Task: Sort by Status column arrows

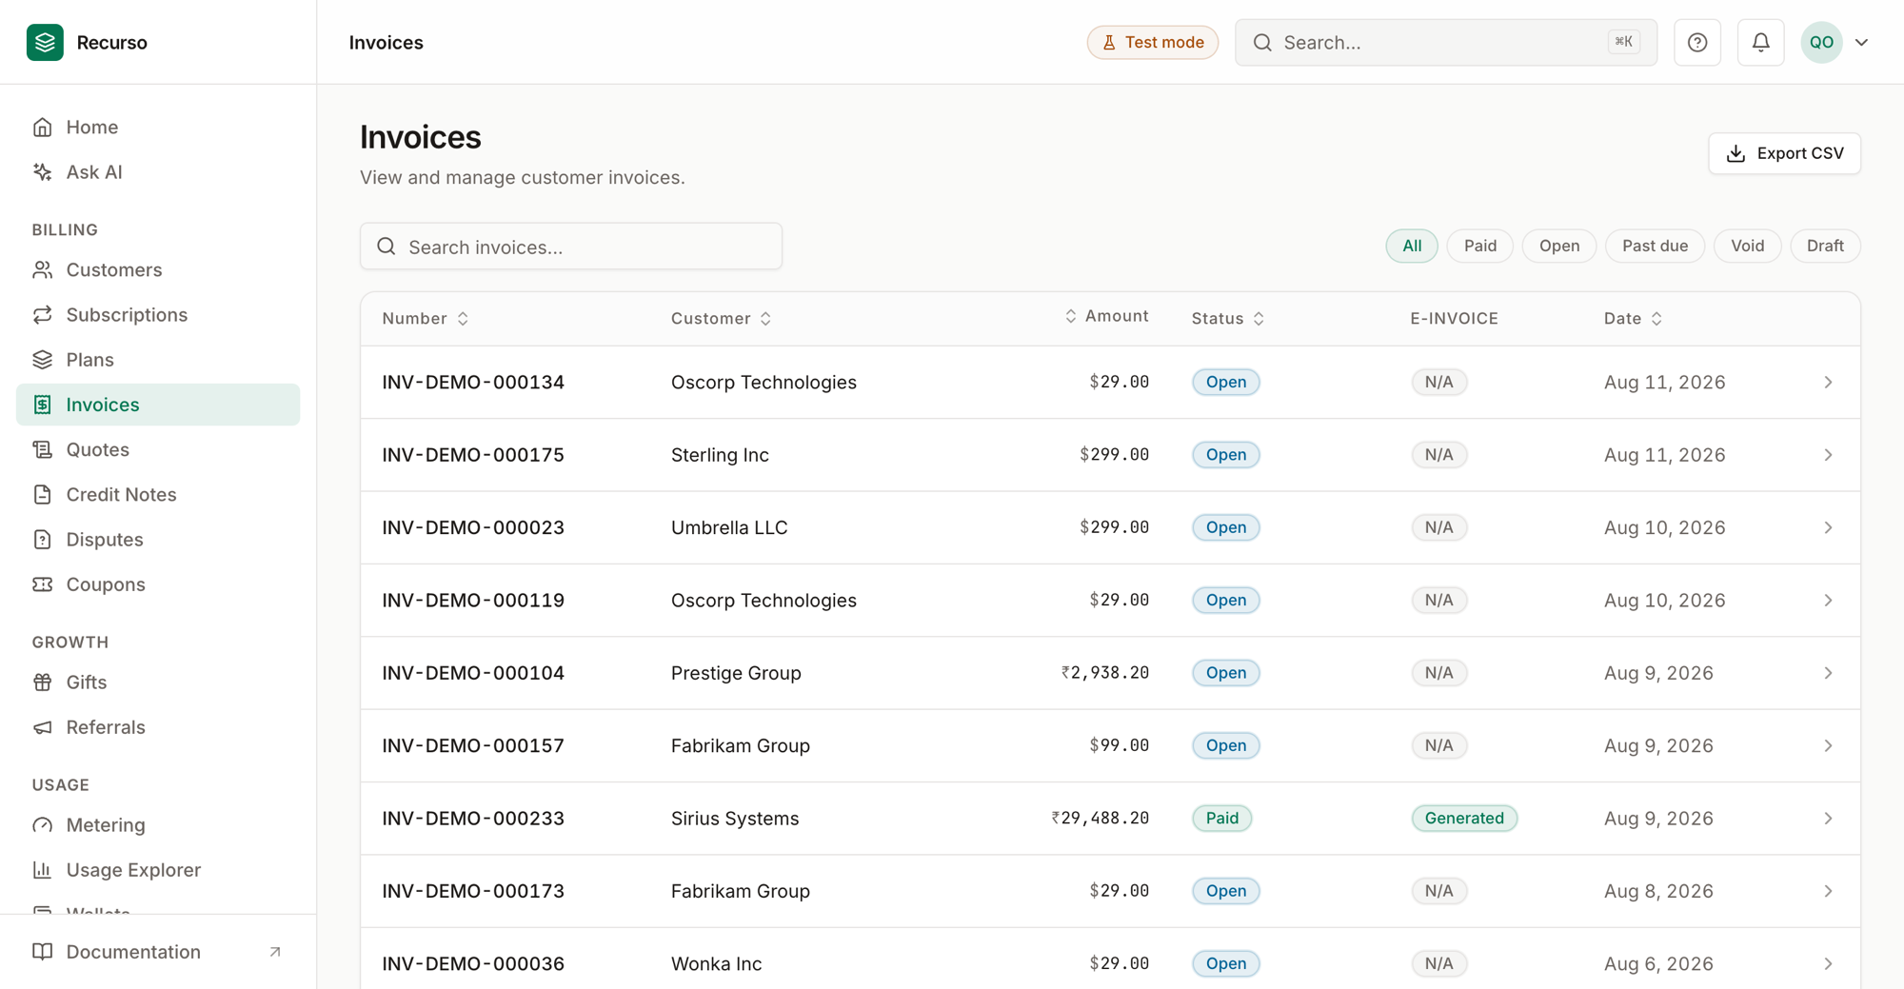Action: pos(1259,318)
